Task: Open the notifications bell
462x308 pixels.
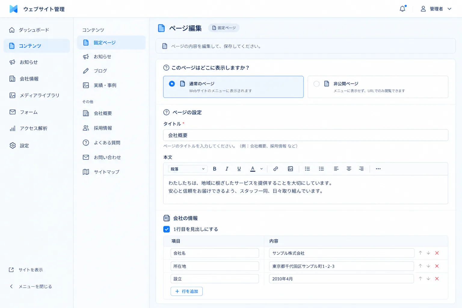Action: (x=402, y=9)
